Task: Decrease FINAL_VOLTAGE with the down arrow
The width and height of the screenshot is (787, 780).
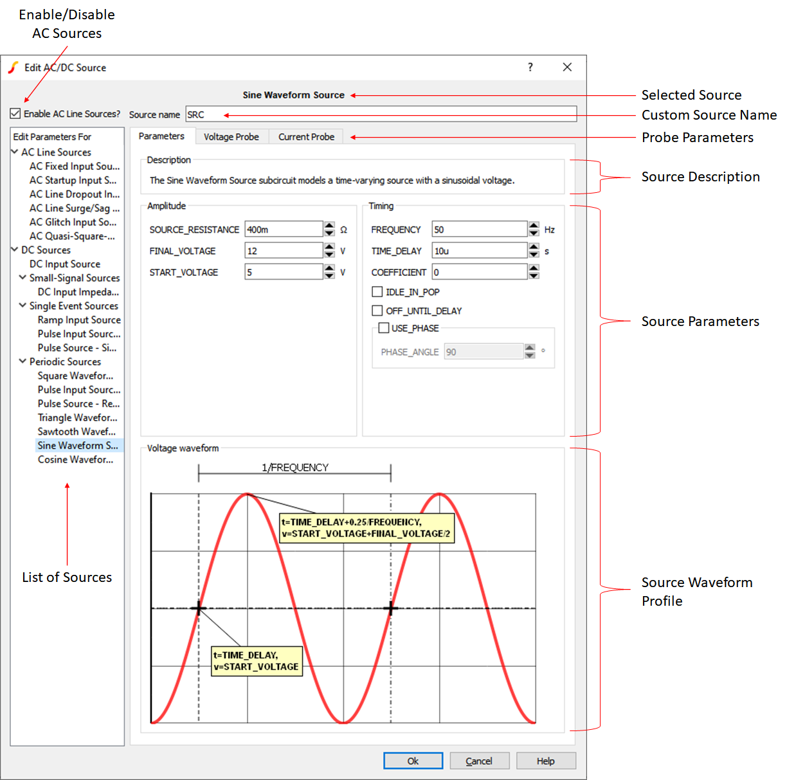Action: tap(329, 255)
